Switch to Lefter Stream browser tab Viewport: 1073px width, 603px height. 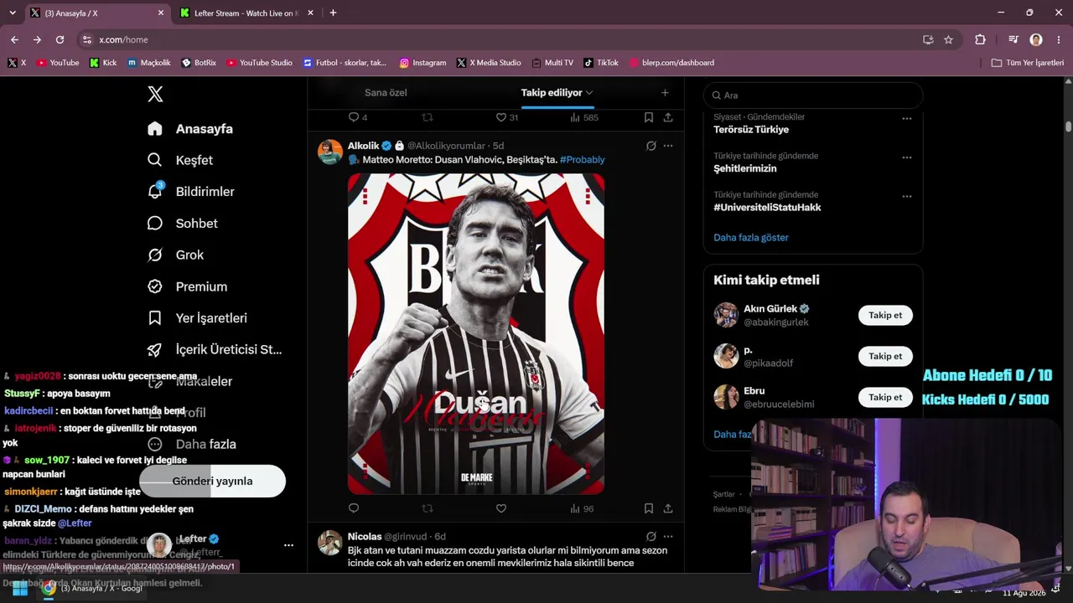(x=247, y=13)
